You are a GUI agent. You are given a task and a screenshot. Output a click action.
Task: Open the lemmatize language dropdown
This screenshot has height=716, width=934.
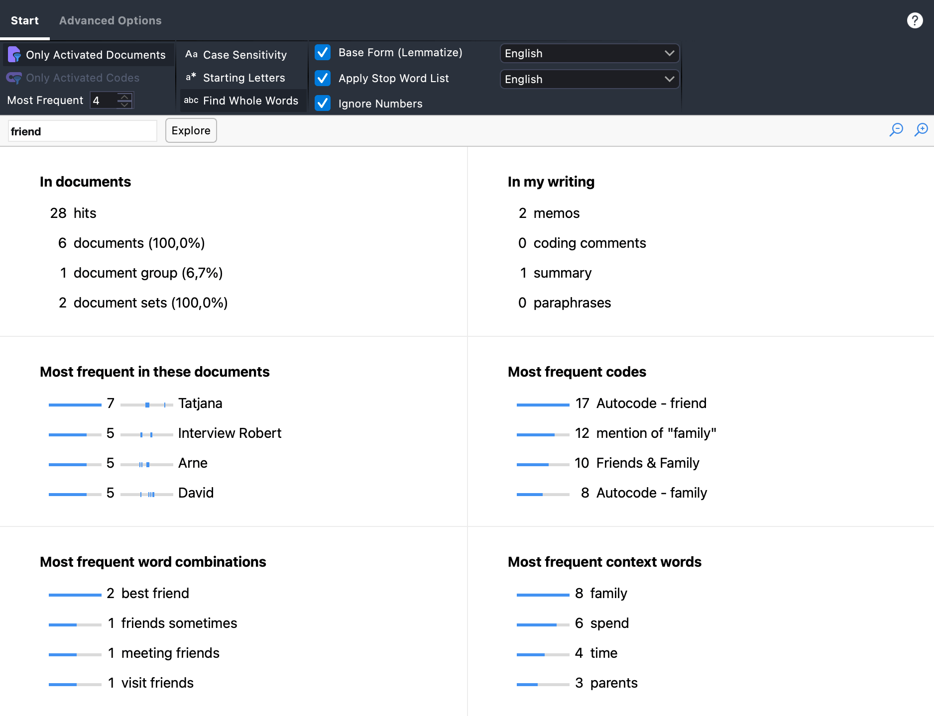[589, 53]
